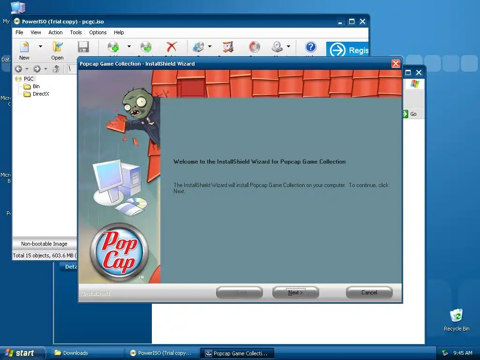Click the Extract icon in PowerISO
Screen dimensions: 480x360
tap(146, 47)
